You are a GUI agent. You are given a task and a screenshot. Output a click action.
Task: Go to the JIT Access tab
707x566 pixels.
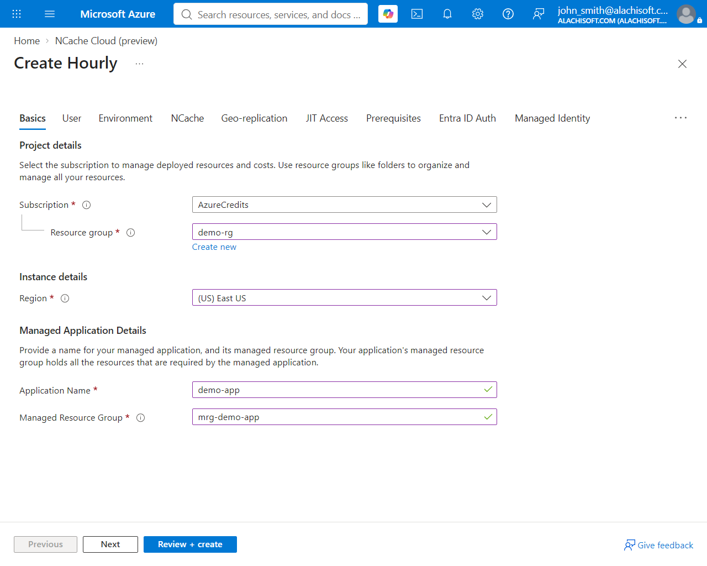327,118
